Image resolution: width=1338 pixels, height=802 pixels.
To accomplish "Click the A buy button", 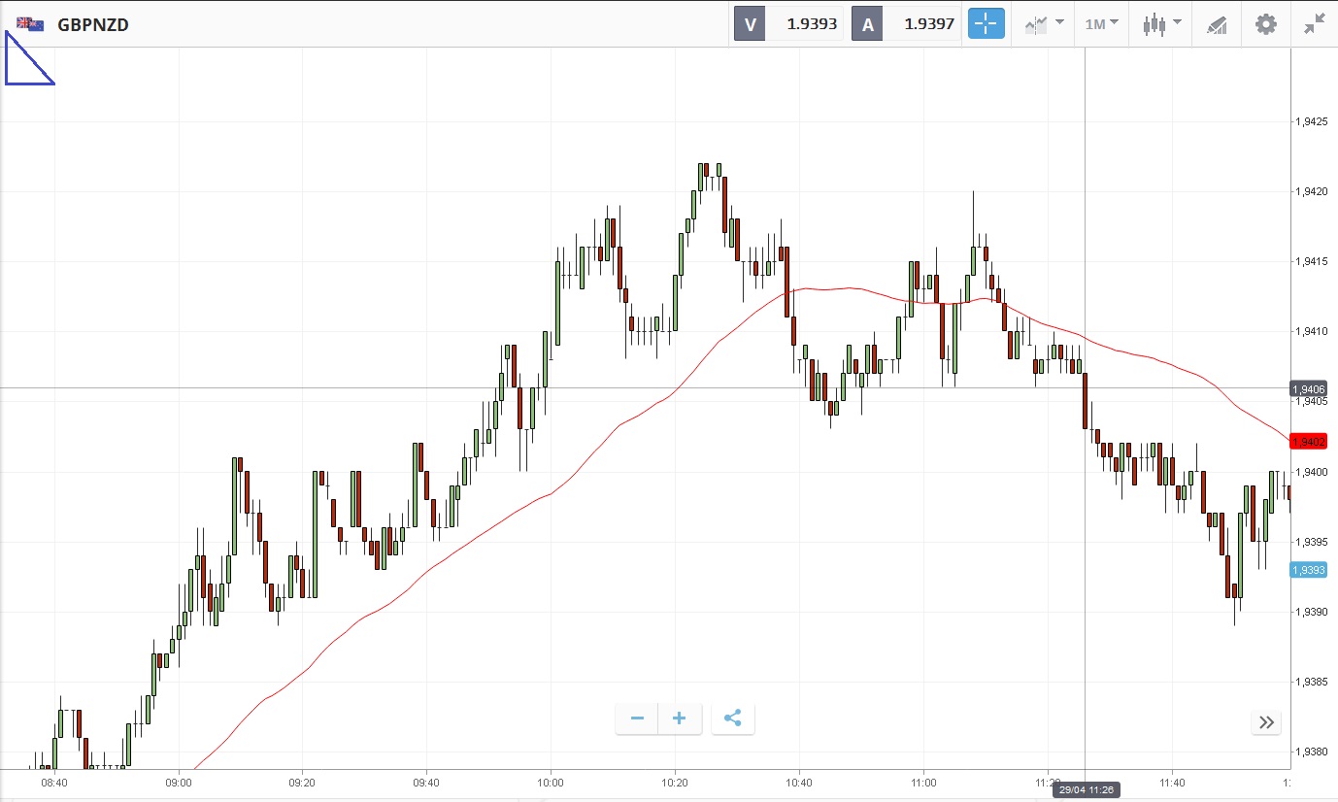I will click(868, 24).
